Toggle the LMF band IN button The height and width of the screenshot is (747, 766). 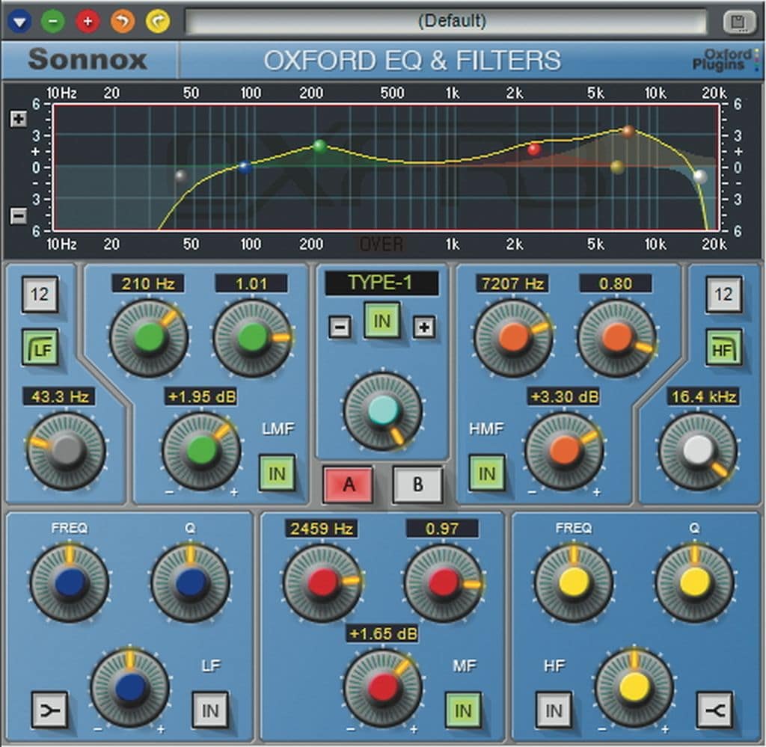(x=277, y=473)
